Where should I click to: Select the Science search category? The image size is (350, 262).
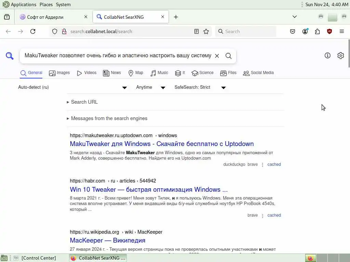[202, 73]
